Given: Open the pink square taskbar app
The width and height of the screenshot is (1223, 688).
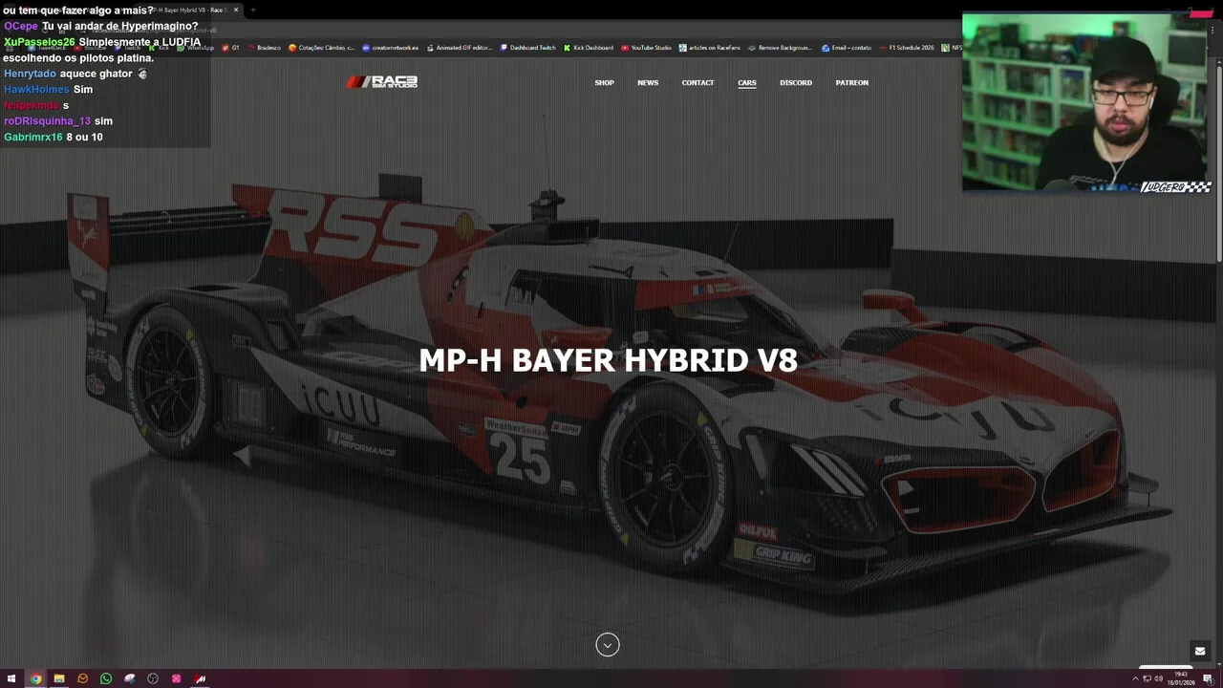Looking at the screenshot, I should click(x=177, y=678).
